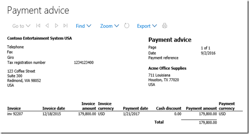249x134 pixels.
Task: Click invoice number inv 92207
Action: click(15, 114)
